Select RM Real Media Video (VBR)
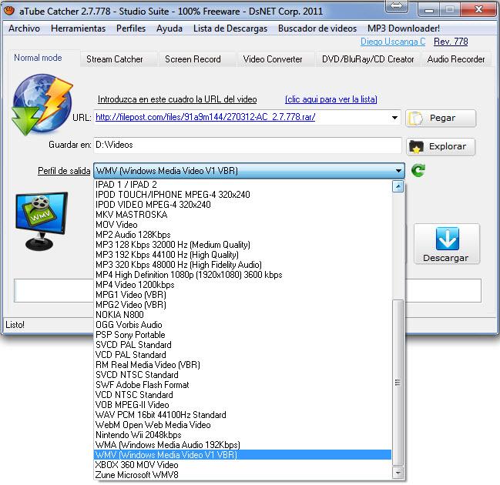 [243, 365]
